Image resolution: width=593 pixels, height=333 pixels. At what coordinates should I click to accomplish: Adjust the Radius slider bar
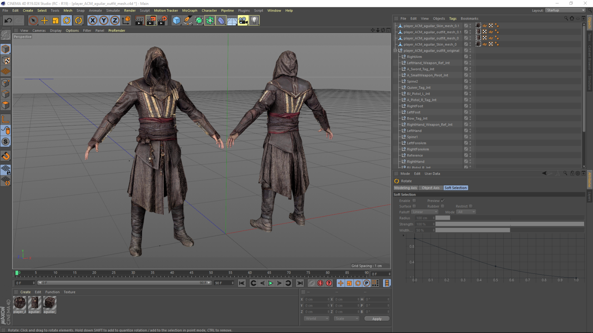pyautogui.click(x=510, y=218)
